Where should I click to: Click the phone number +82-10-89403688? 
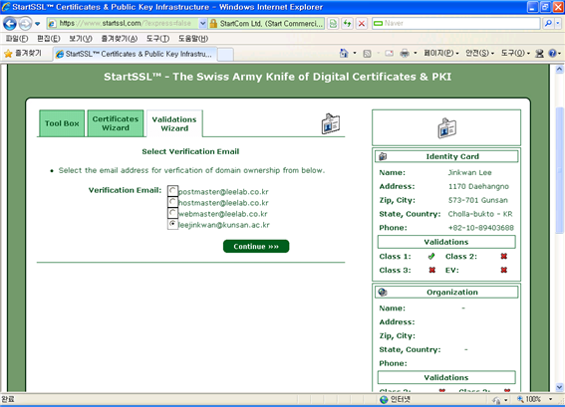pyautogui.click(x=481, y=228)
